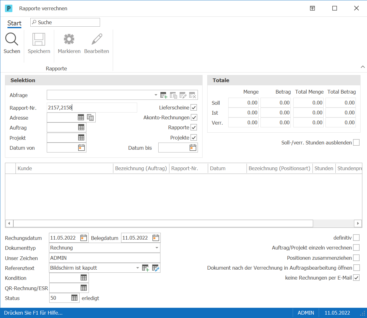Click the Speichern save icon
Image resolution: width=367 pixels, height=318 pixels.
(x=39, y=39)
